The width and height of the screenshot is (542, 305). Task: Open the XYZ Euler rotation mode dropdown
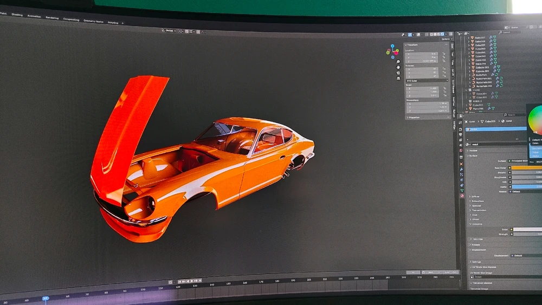[426, 81]
